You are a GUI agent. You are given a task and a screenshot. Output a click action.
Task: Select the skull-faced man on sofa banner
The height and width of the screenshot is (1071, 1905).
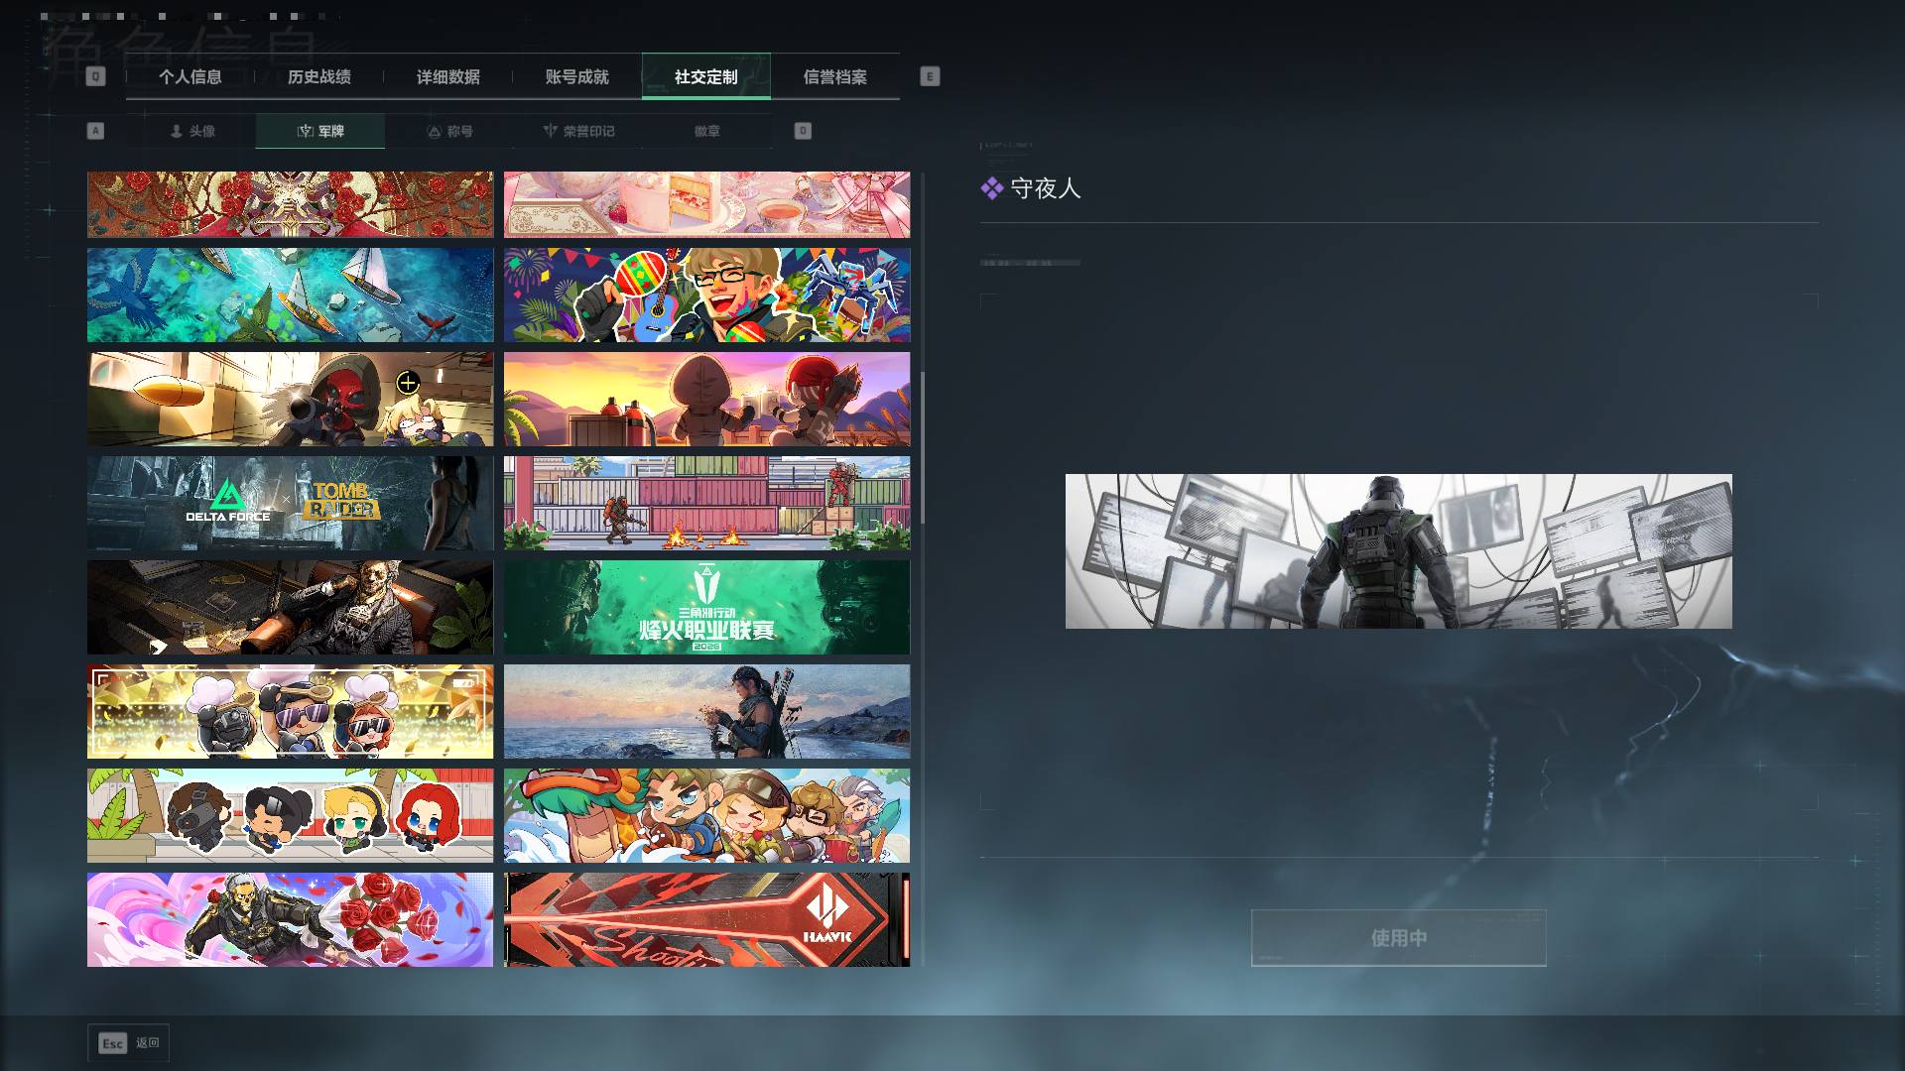click(x=290, y=607)
